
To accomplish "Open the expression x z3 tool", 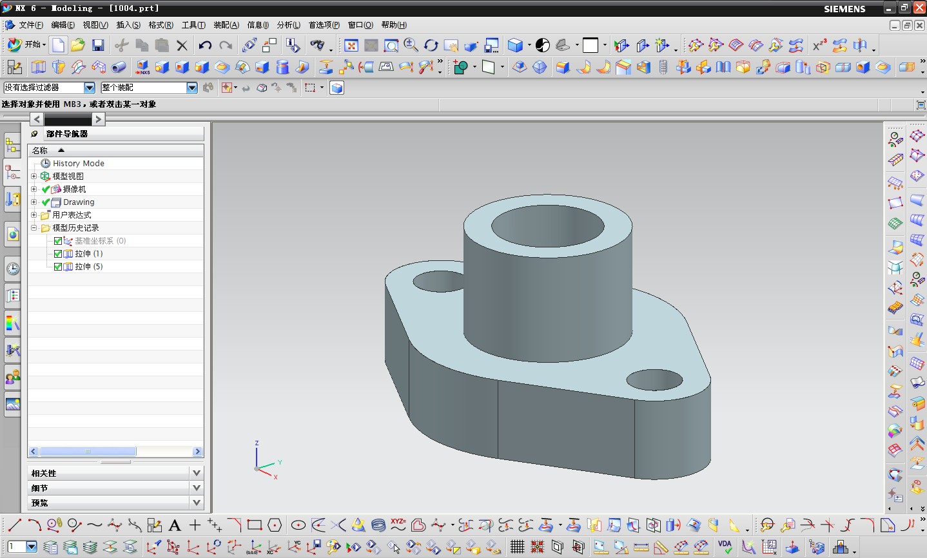I will click(x=819, y=45).
